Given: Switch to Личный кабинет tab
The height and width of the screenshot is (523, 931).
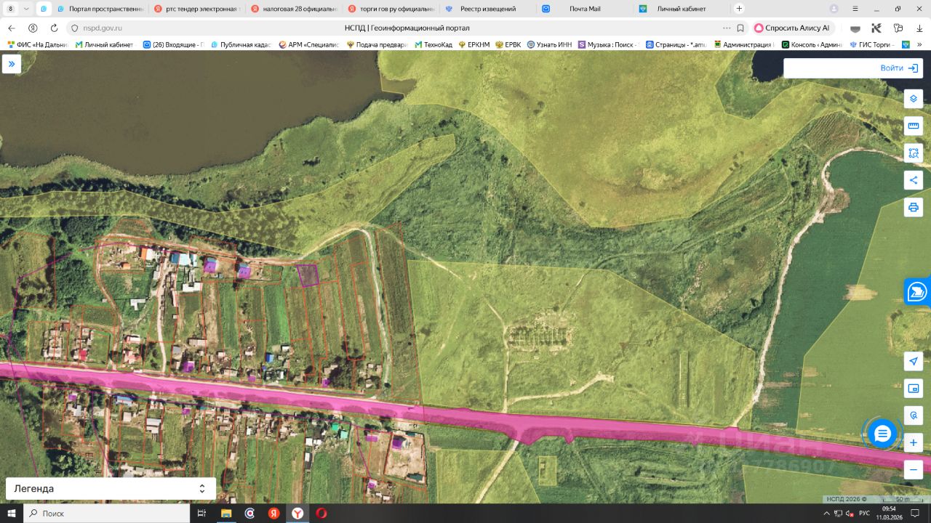Looking at the screenshot, I should (683, 9).
